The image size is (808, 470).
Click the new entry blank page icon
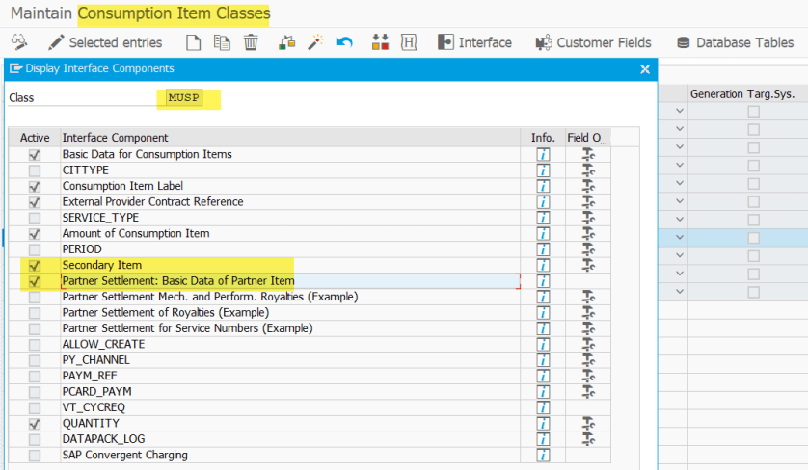tap(193, 42)
